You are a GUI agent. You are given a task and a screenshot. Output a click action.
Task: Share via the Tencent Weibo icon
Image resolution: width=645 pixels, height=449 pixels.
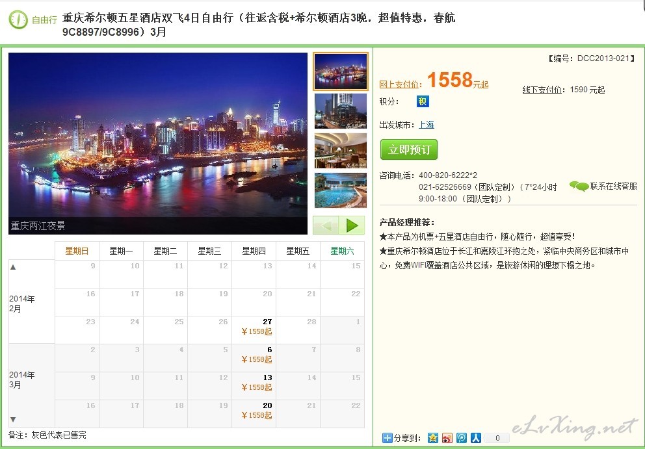click(x=462, y=438)
